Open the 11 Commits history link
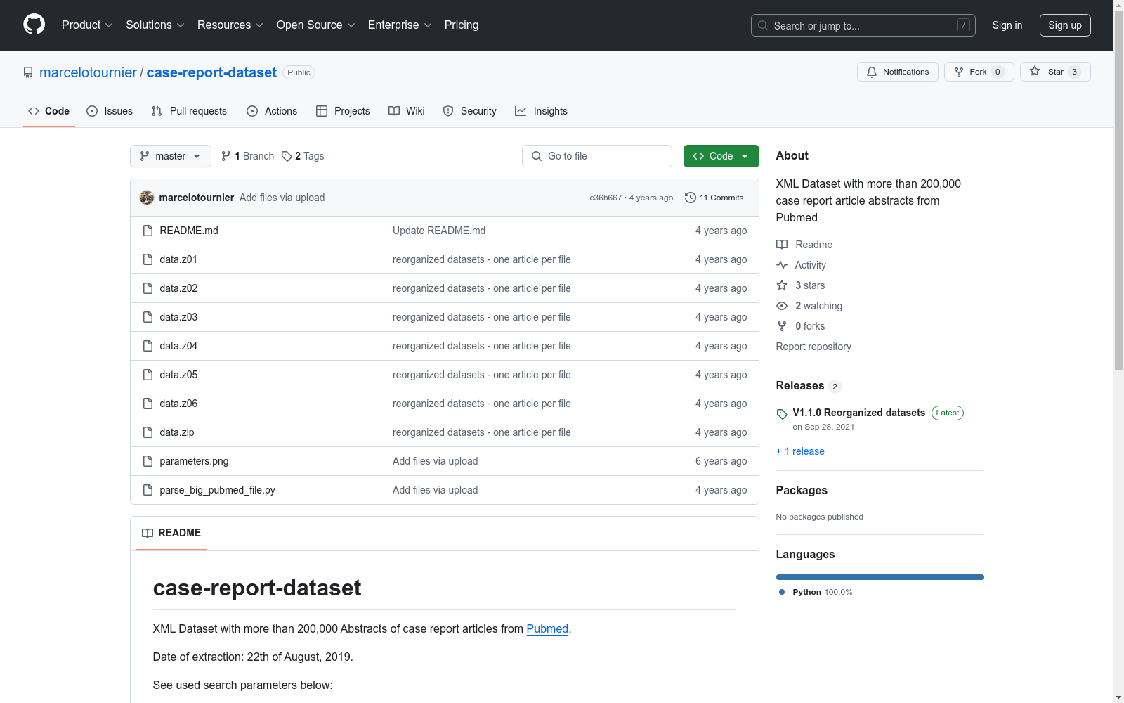Image resolution: width=1124 pixels, height=703 pixels. [x=714, y=198]
